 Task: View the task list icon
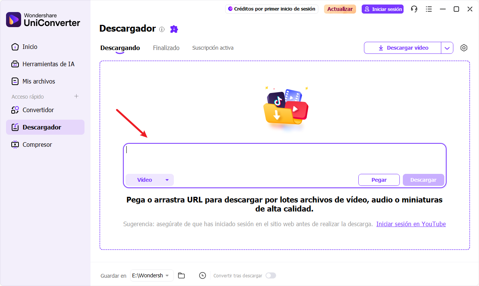pos(428,9)
